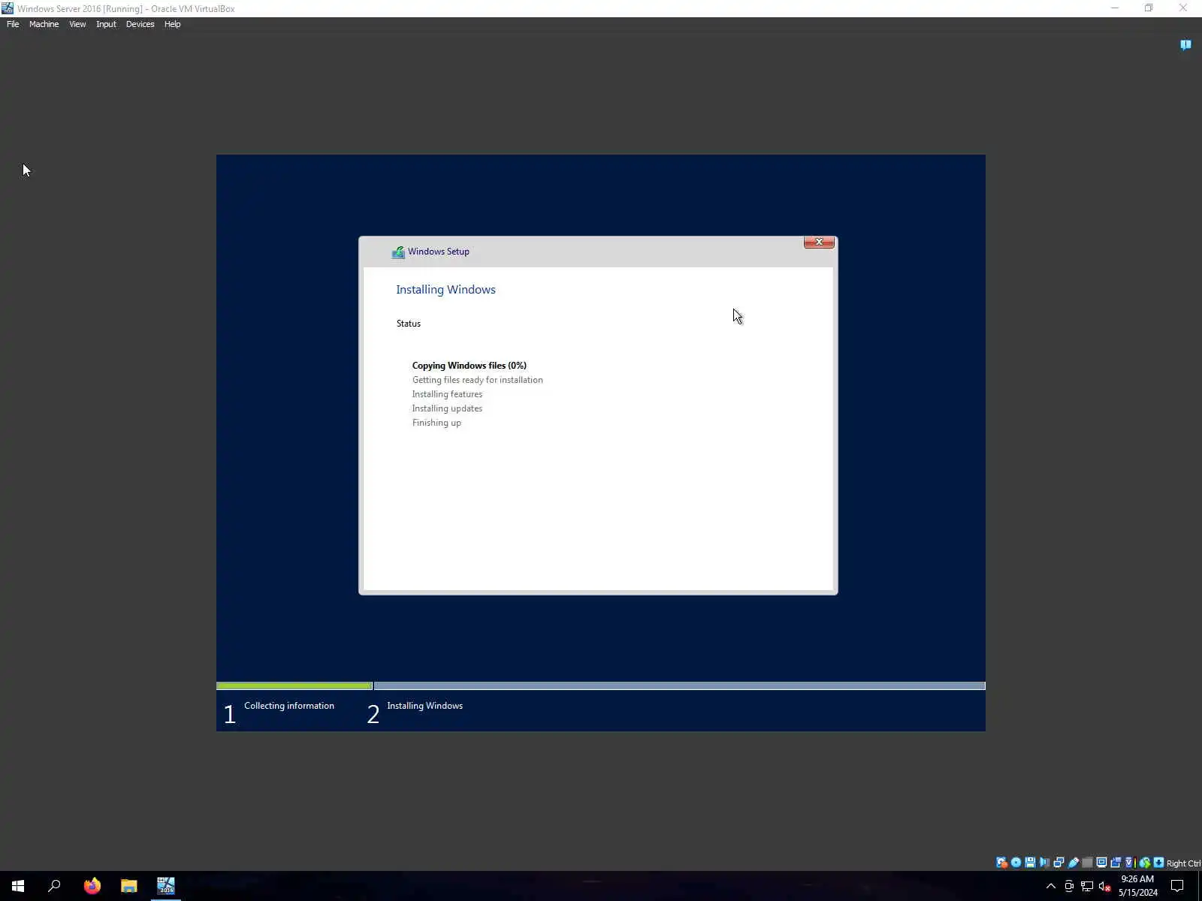Open the network tray icon
The image size is (1202, 901).
[1087, 886]
